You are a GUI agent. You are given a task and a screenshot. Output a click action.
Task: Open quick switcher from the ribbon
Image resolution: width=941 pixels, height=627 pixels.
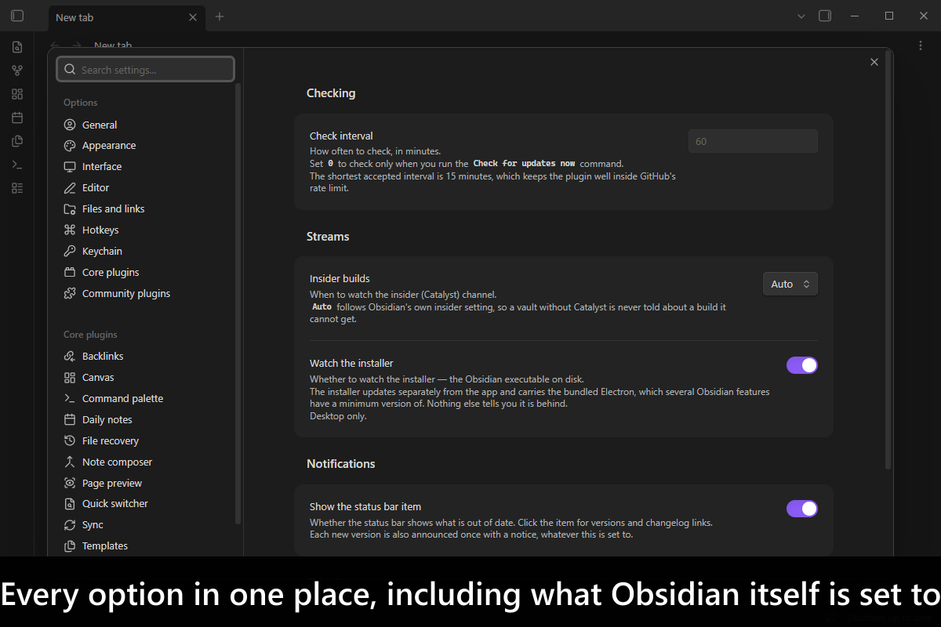[x=17, y=47]
